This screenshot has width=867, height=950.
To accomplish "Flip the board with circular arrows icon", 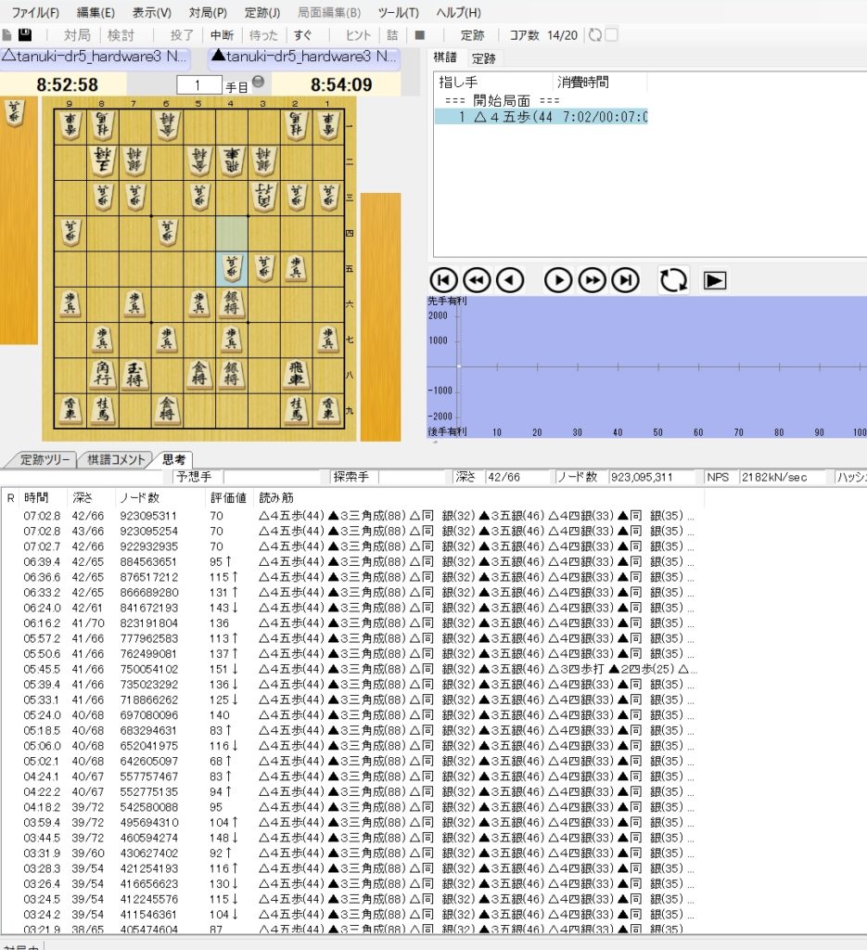I will click(x=673, y=279).
